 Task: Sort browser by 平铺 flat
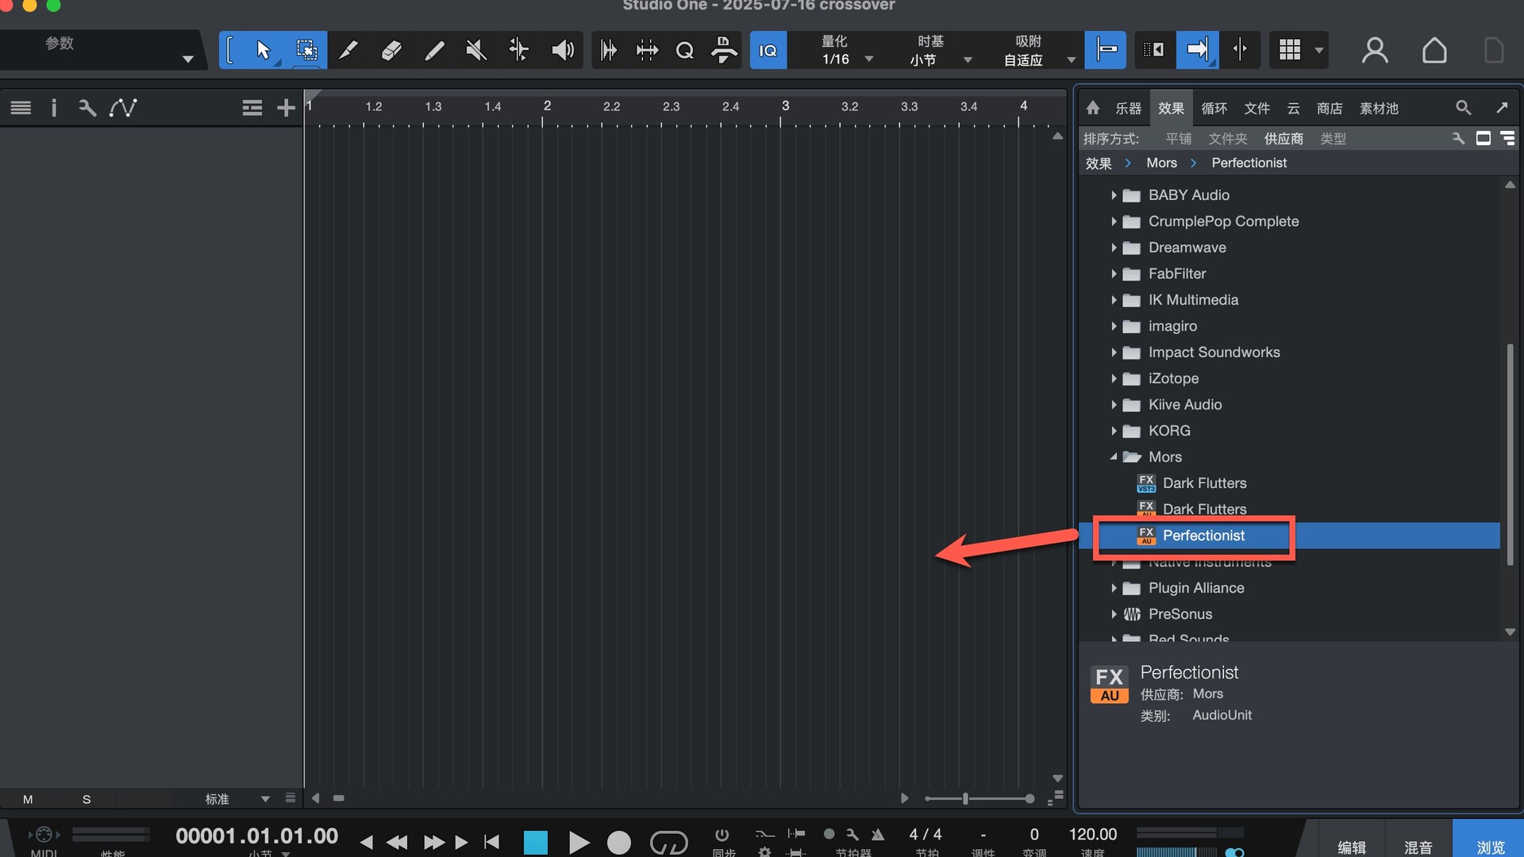coord(1179,139)
